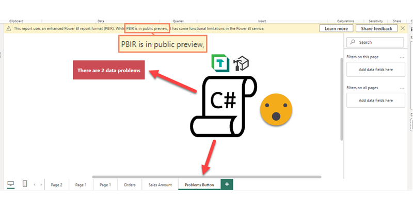Open options for Filters on all pages
The image size is (413, 216).
point(402,88)
